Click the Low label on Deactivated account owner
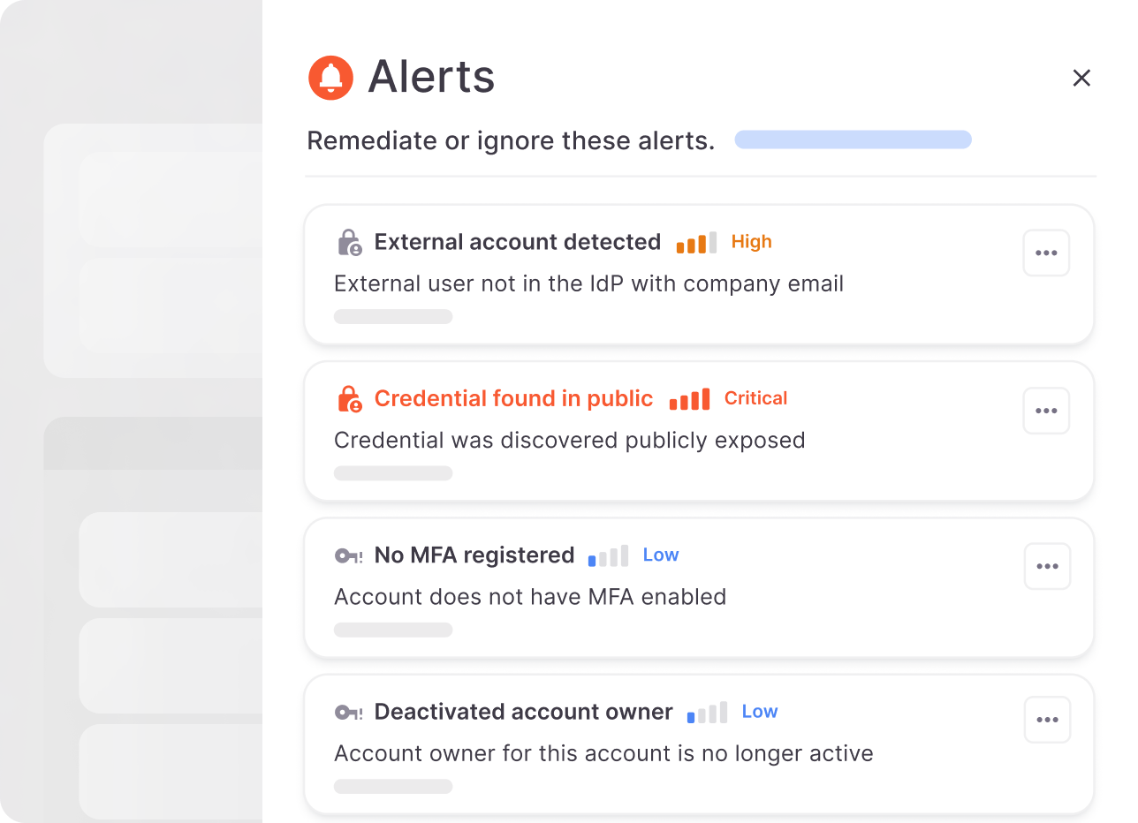Screen dimensions: 1138x823 coord(760,712)
